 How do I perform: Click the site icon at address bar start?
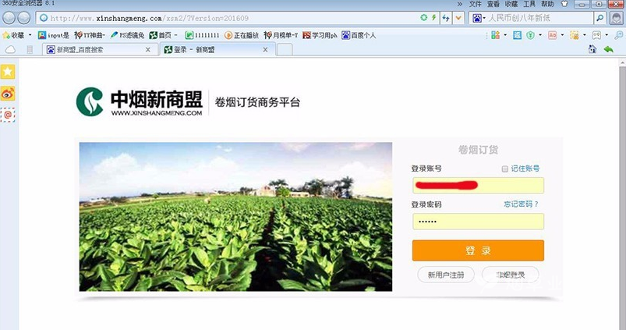coord(44,18)
